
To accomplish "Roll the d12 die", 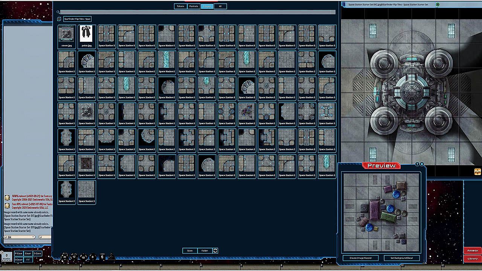I will pos(74,257).
